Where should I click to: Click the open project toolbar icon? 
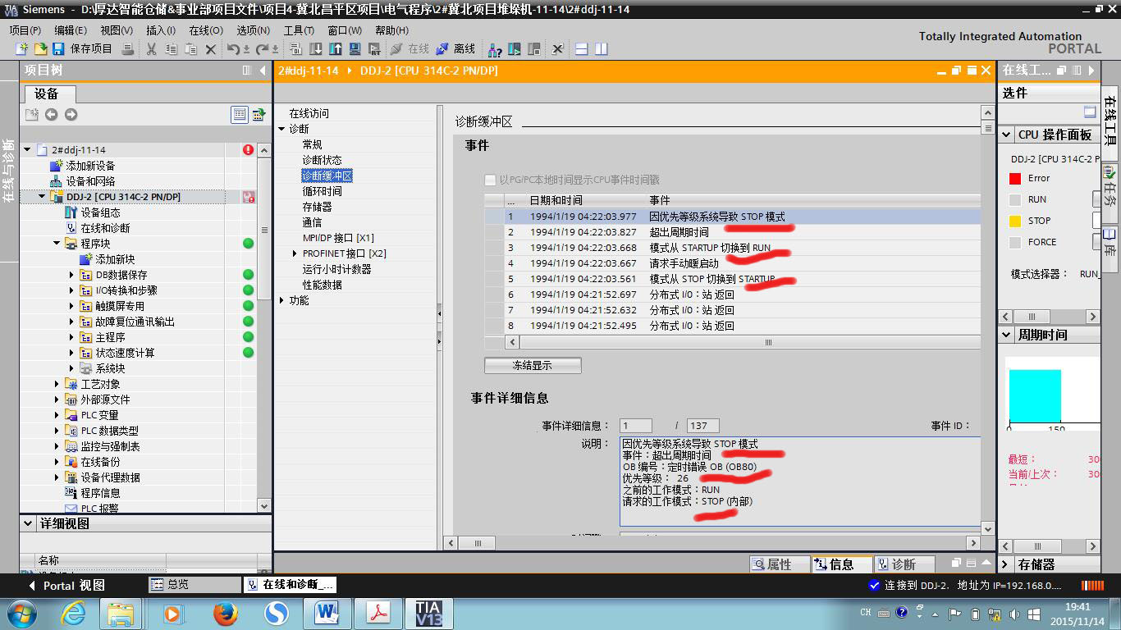coord(39,49)
